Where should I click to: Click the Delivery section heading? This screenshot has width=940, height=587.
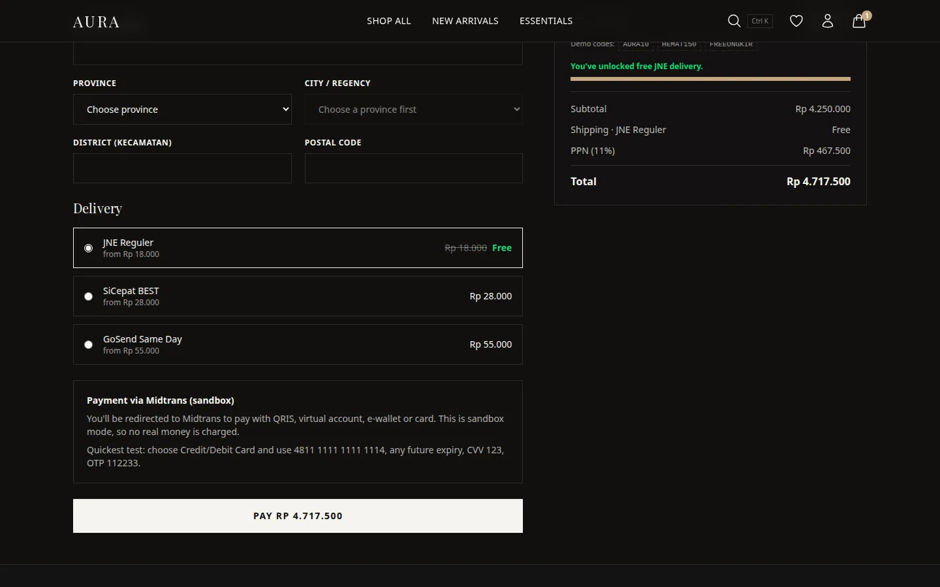coord(97,209)
